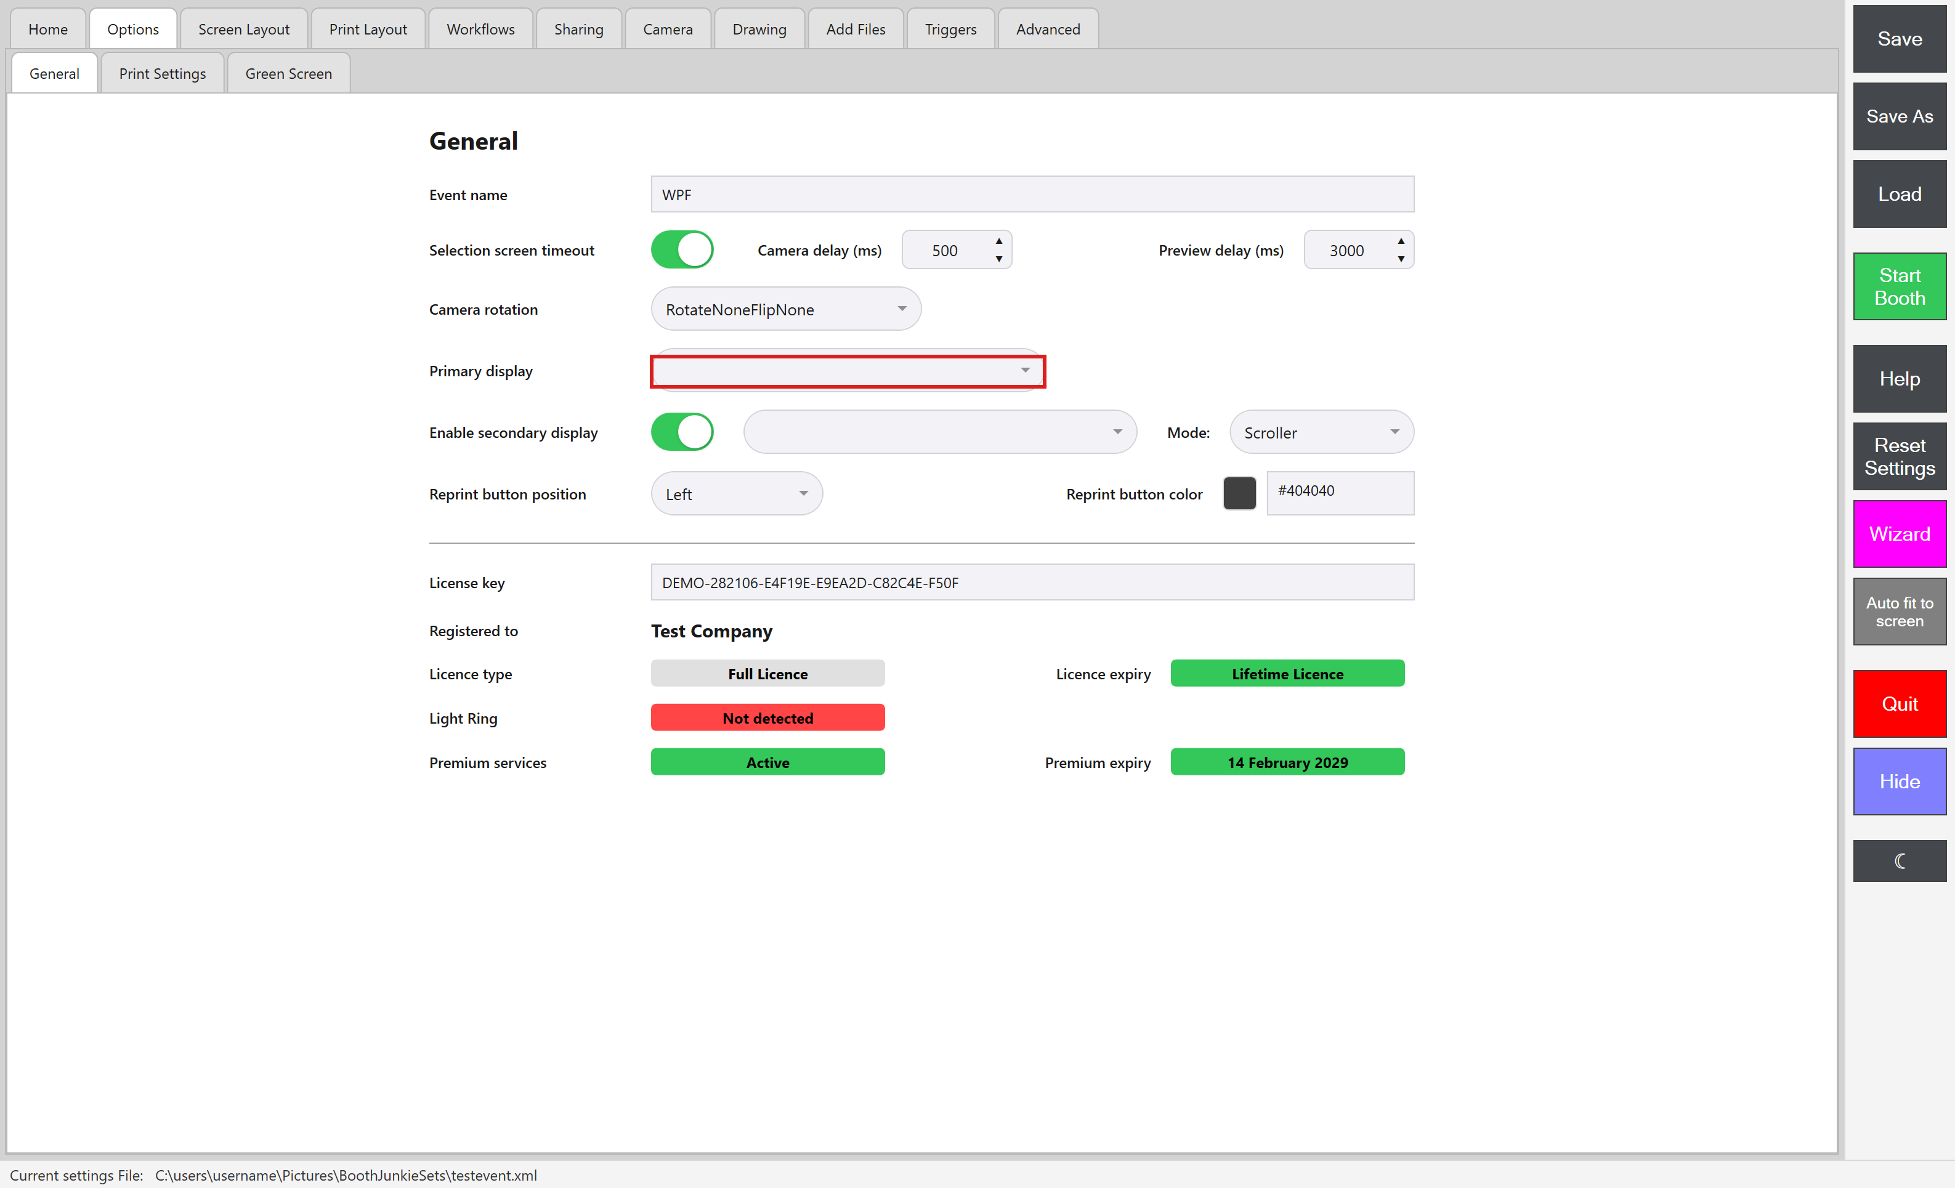Select Print Settings sub-tab

162,73
